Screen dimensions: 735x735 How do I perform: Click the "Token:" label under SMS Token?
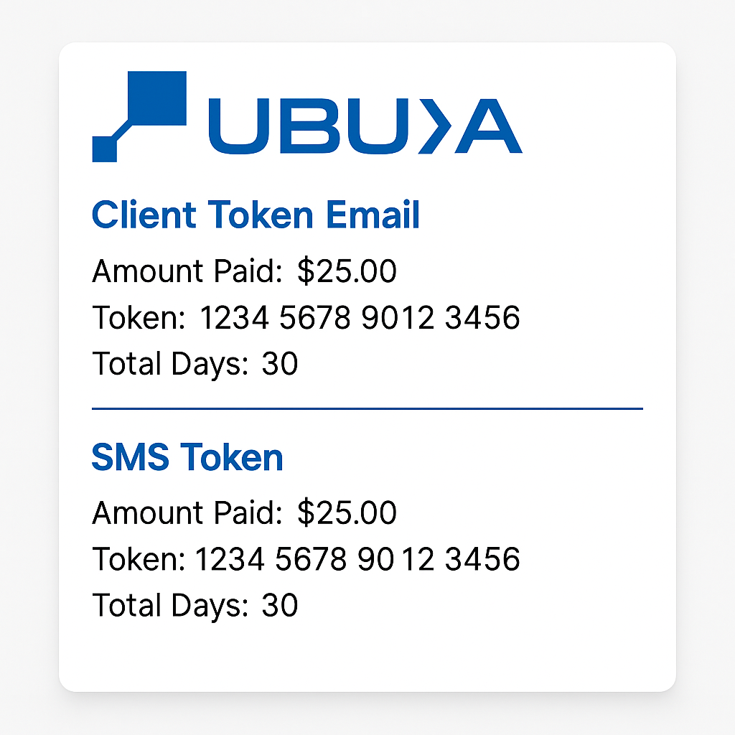[139, 558]
